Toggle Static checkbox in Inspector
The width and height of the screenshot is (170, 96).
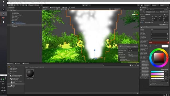pyautogui.click(x=163, y=10)
